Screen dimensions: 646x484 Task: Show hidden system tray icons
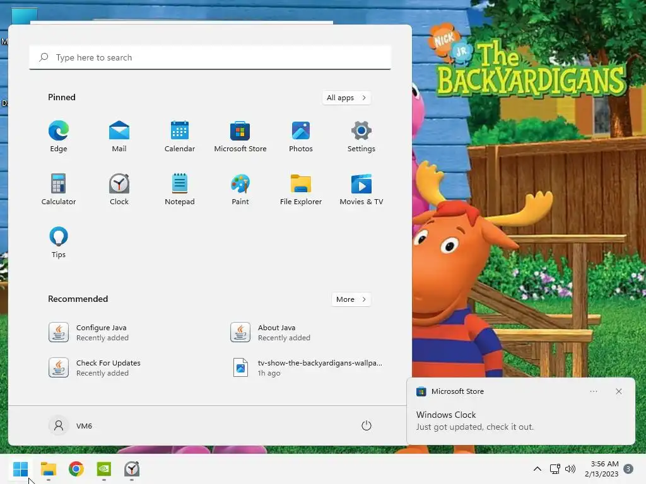[537, 469]
